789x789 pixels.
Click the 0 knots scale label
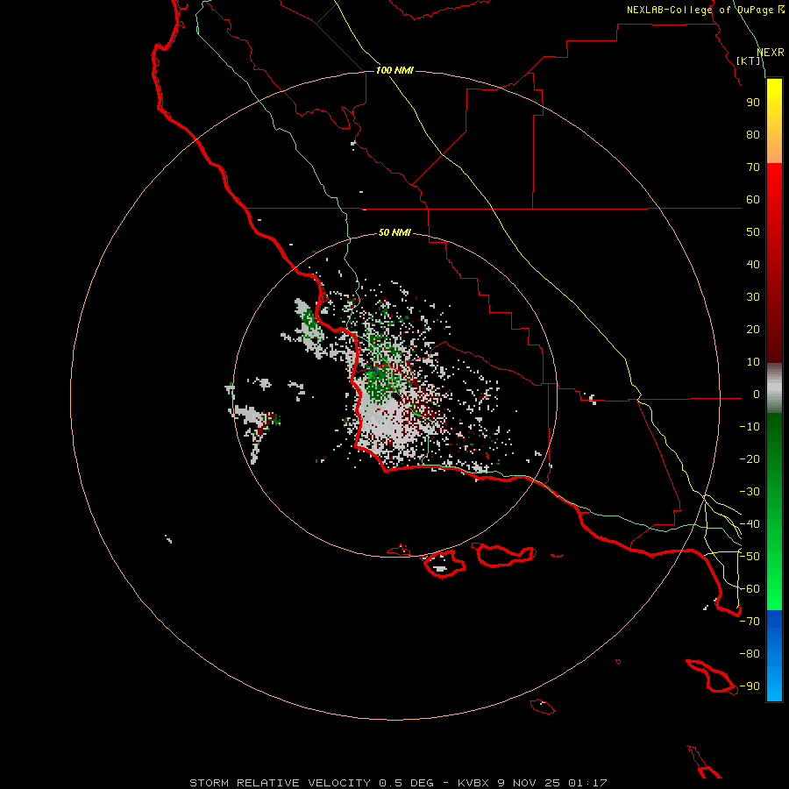coord(757,394)
